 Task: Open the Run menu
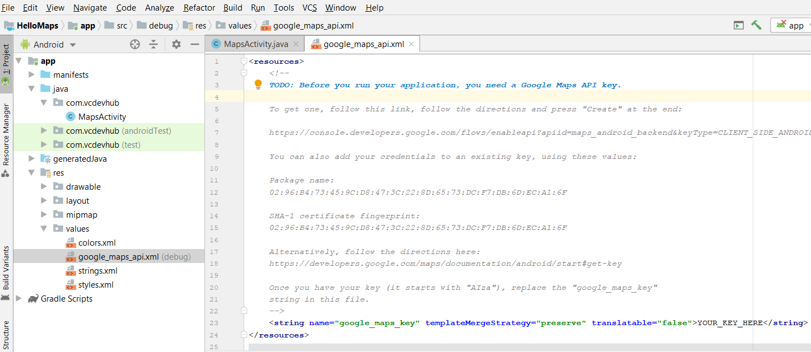[x=258, y=7]
